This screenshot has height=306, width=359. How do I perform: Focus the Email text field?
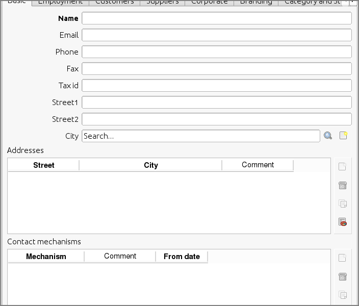pyautogui.click(x=217, y=35)
